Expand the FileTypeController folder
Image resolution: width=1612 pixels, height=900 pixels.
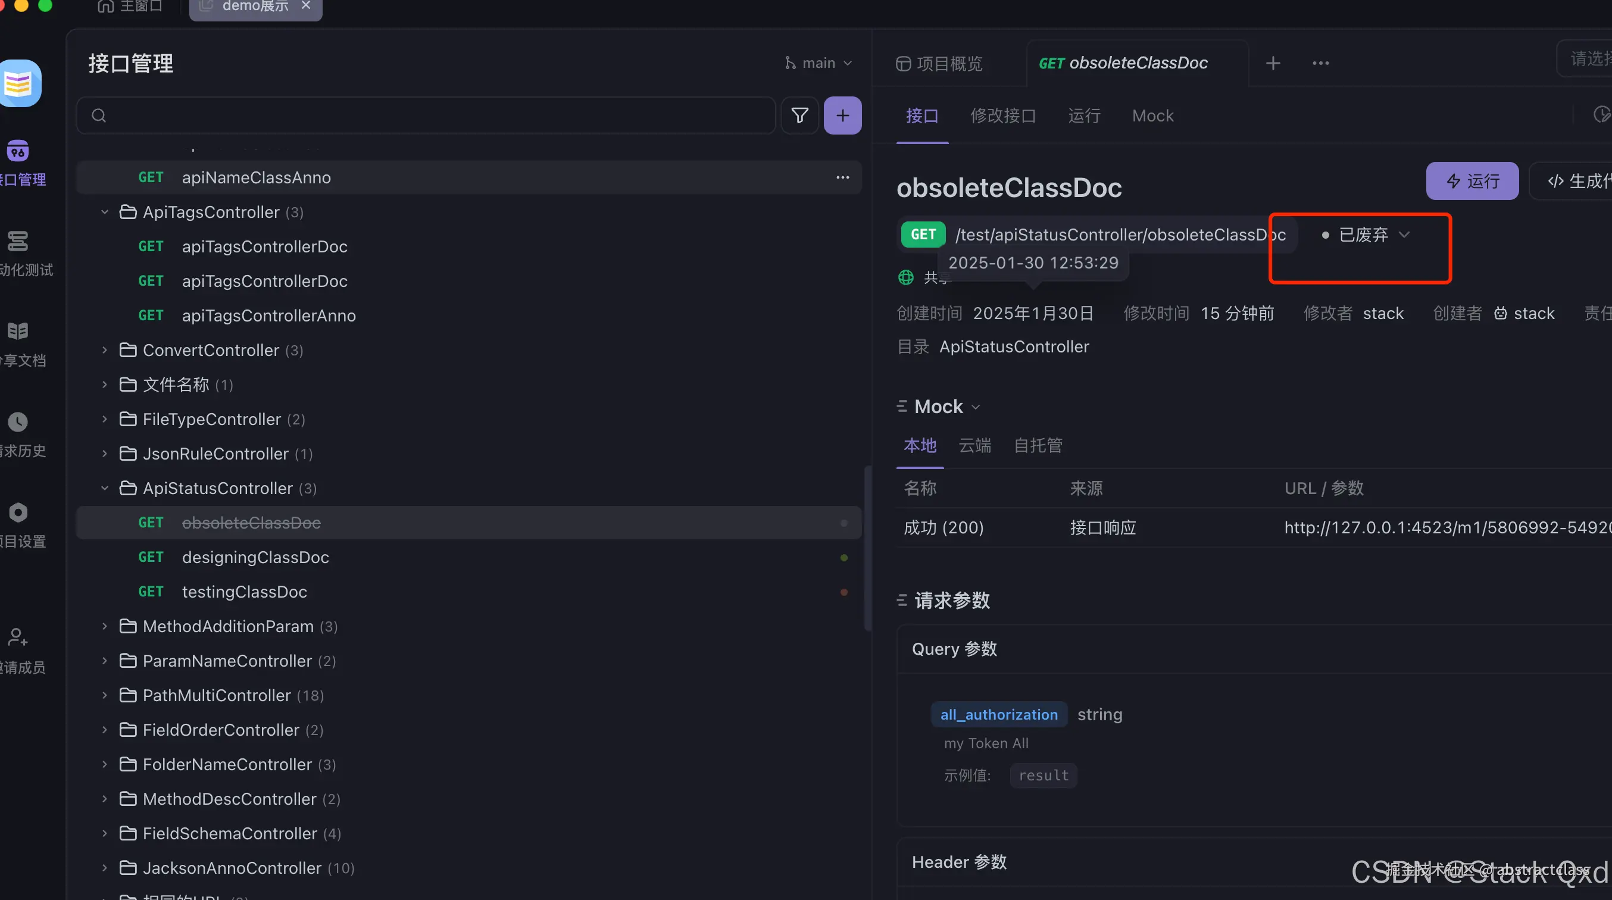(x=105, y=419)
